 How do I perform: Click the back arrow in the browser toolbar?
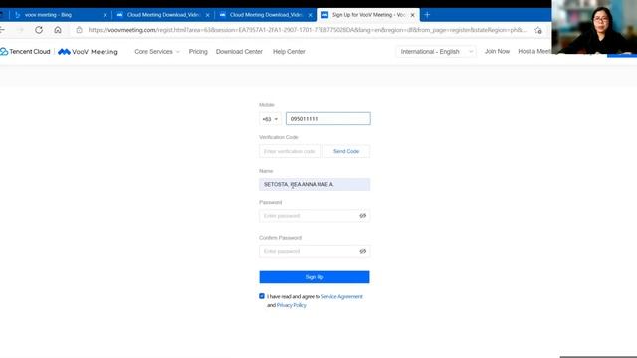tap(2, 30)
